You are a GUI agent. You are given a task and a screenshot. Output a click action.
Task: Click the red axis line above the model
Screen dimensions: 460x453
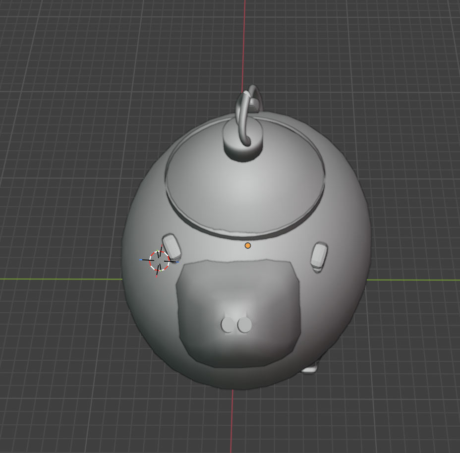244,45
